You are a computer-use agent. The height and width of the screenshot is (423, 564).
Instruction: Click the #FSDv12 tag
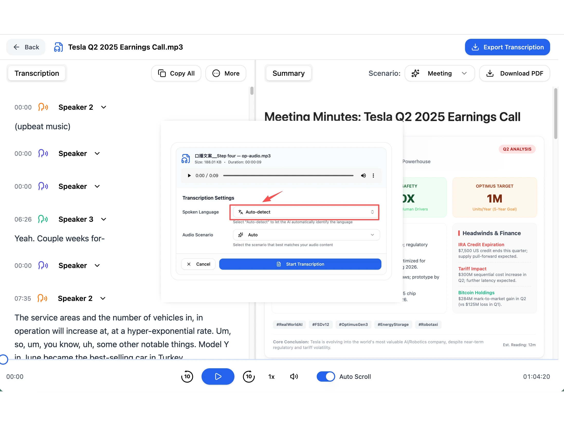[321, 325]
